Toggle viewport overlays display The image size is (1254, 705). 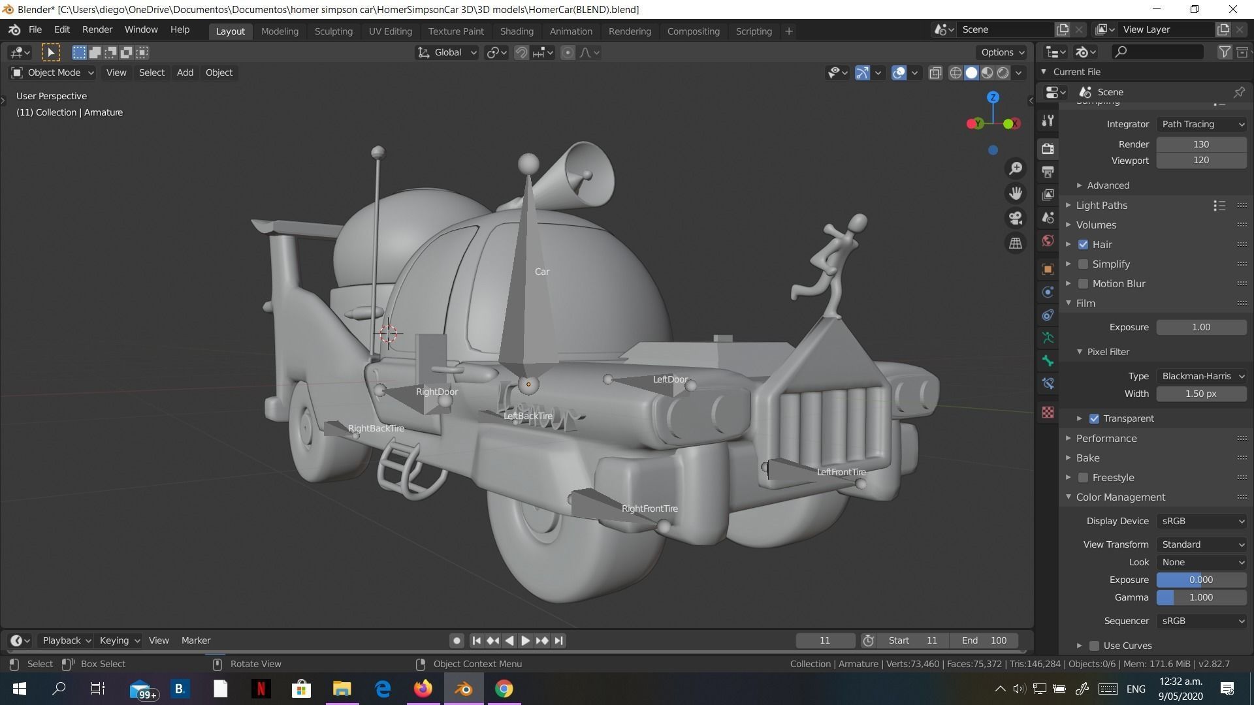[899, 72]
